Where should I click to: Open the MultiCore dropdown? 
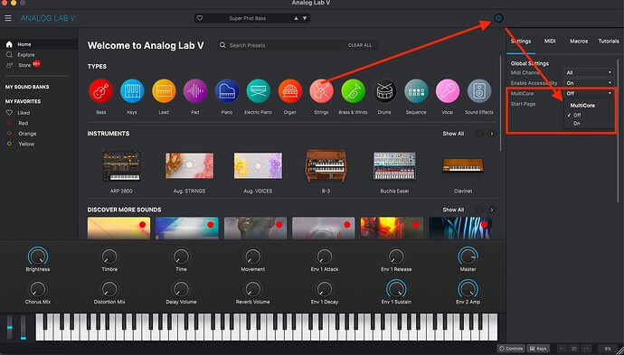point(589,93)
